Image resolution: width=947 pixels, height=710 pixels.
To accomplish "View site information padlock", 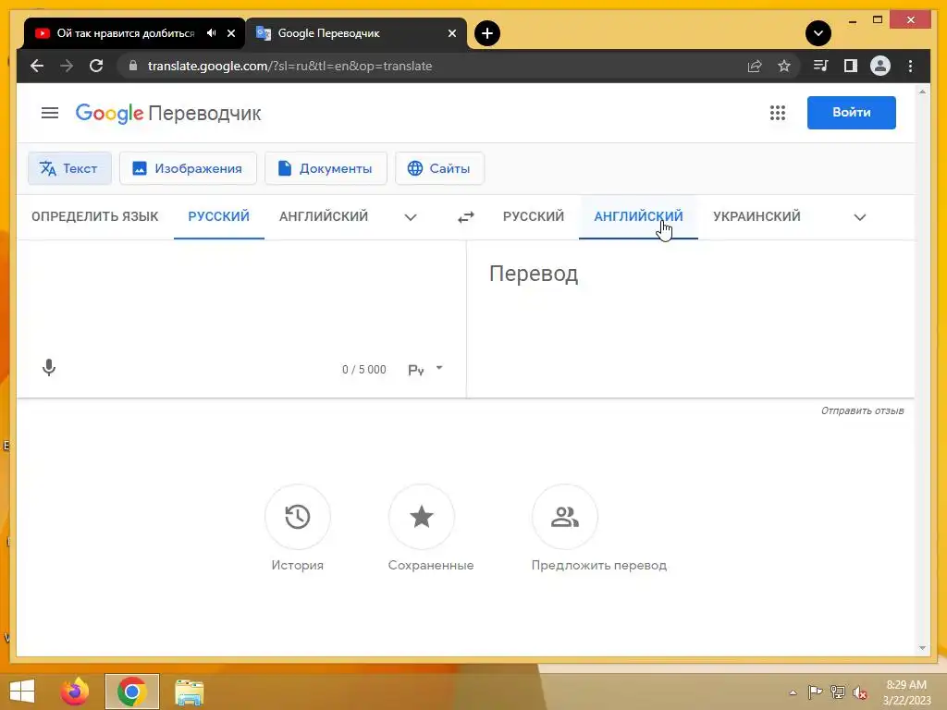I will (x=133, y=66).
